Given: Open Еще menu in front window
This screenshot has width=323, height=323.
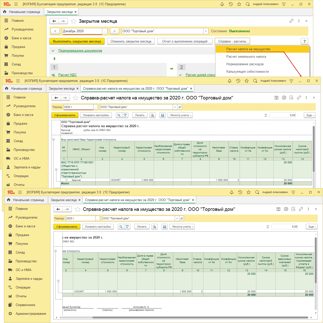Looking at the screenshot, I should coord(312,227).
